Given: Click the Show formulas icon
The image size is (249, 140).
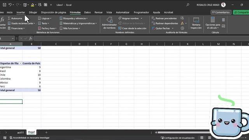Looking at the screenshot, I should (x=182, y=18).
